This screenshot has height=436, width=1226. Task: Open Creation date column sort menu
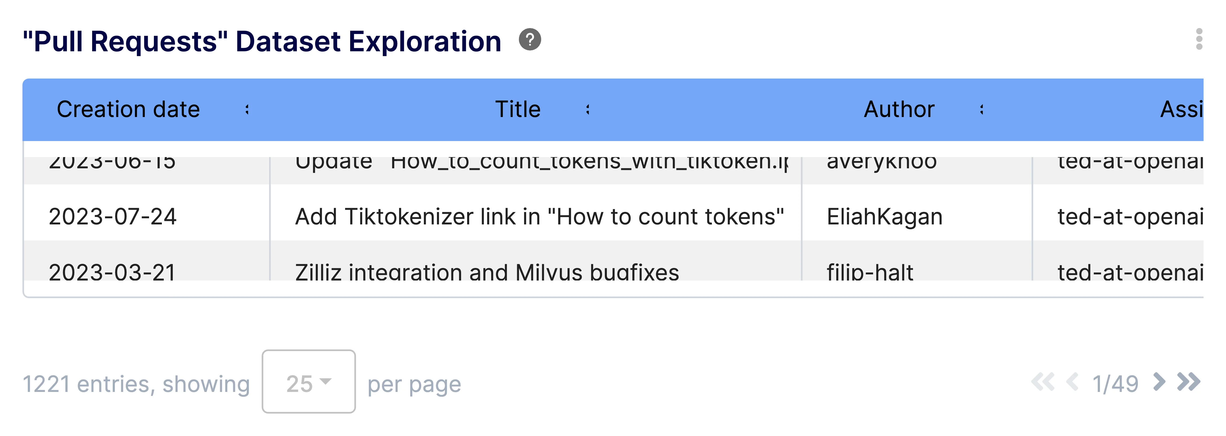click(247, 110)
